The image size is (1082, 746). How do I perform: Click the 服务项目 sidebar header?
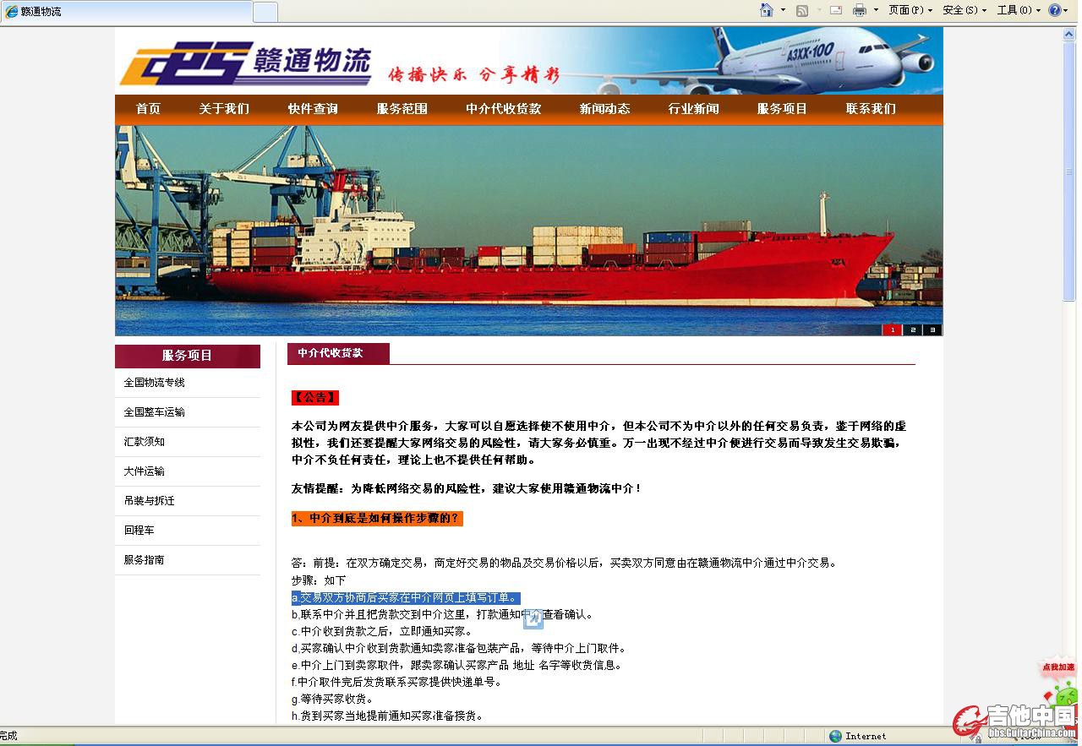(x=188, y=356)
